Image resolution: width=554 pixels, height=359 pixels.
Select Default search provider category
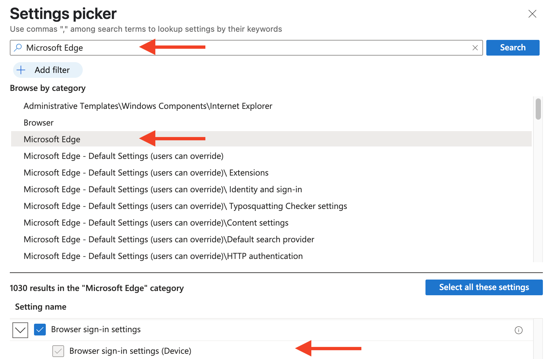tap(169, 239)
